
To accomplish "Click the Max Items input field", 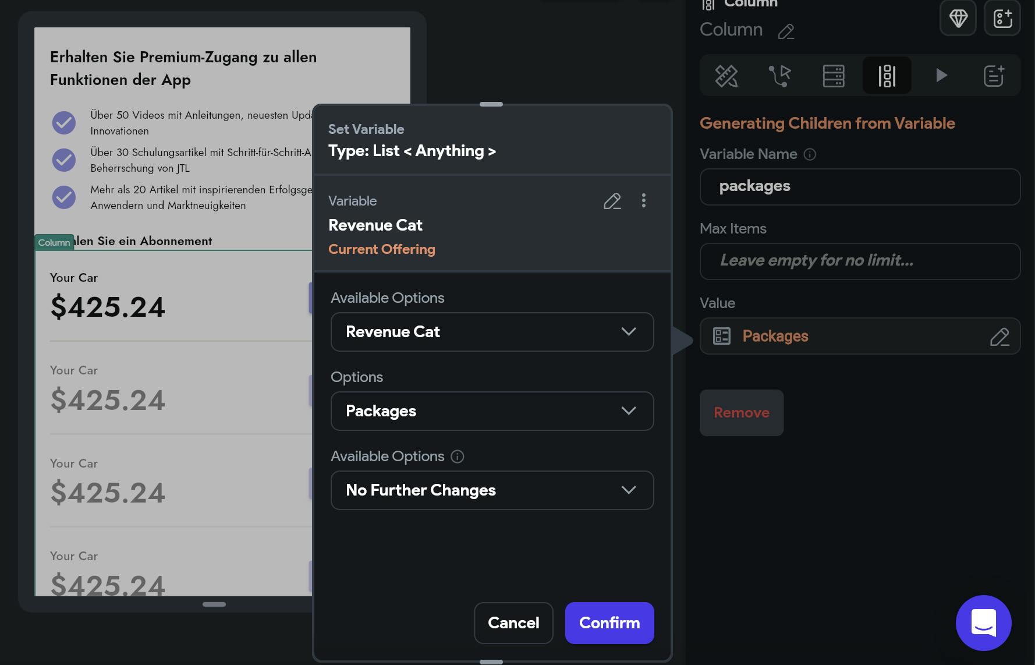I will (860, 261).
